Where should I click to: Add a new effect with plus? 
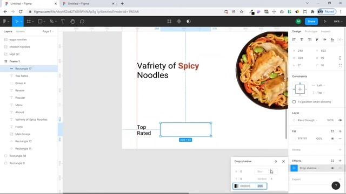click(340, 161)
